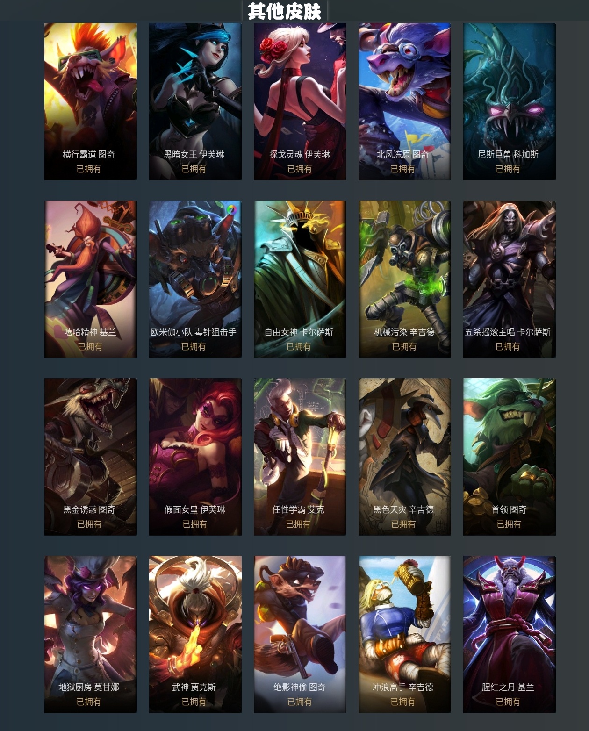Select the 尼斯巨兽 科加斯 skin card
The width and height of the screenshot is (589, 731).
click(510, 101)
